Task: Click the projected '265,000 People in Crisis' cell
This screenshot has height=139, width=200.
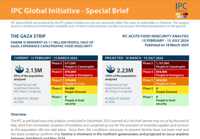Action: (x=172, y=82)
